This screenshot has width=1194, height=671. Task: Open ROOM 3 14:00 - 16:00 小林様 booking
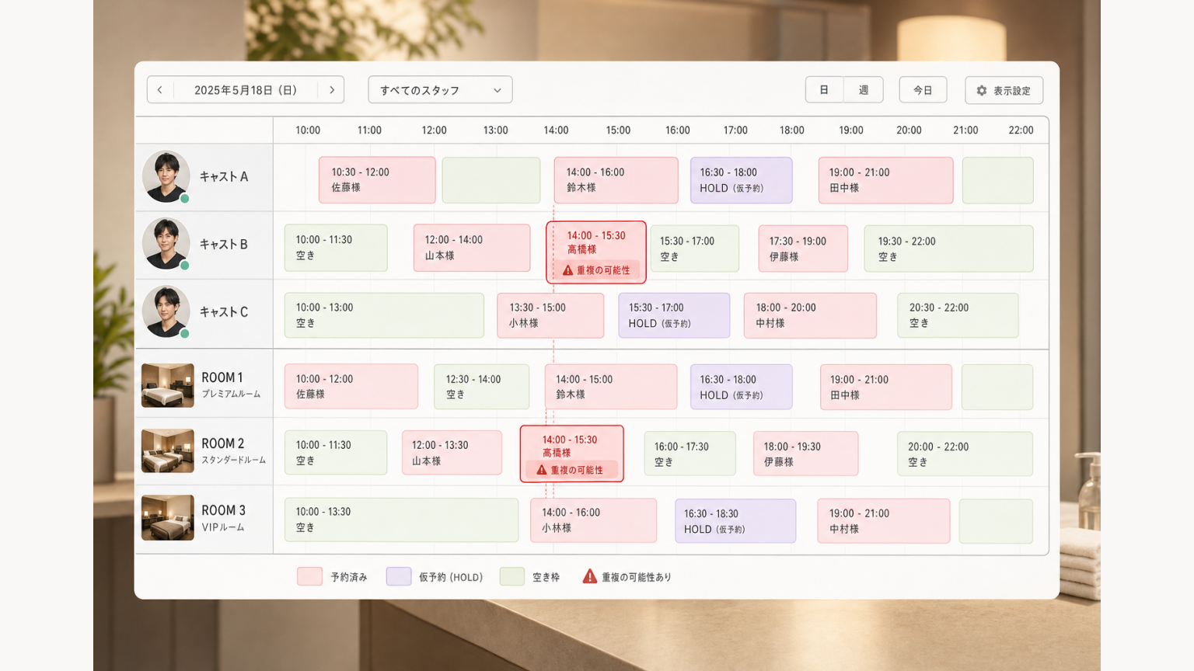pos(594,520)
